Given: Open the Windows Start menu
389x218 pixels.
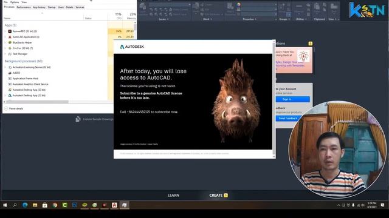Looking at the screenshot, I should (x=5, y=205).
